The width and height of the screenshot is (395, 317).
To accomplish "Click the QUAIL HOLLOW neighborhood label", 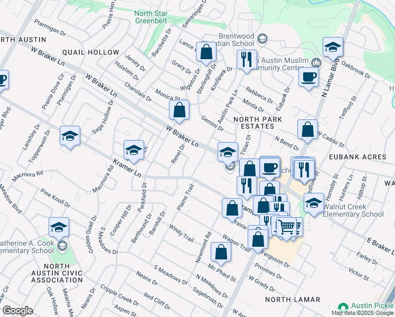I will coord(91,52).
